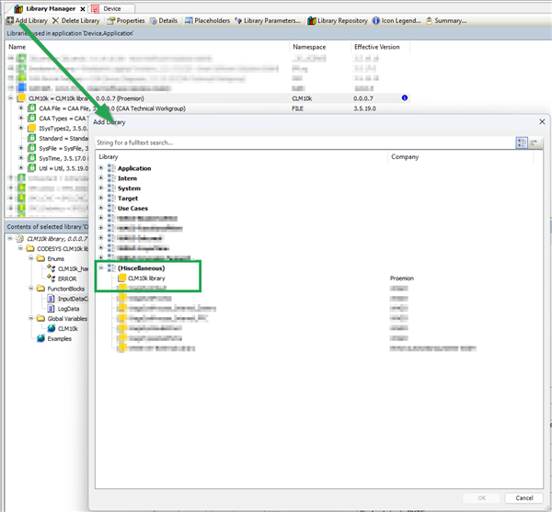
Task: Select CLM10k library under Miscellaneous
Action: (146, 278)
